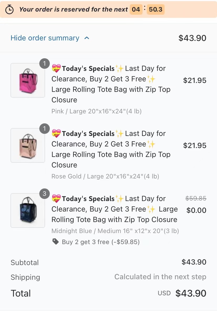Click the countdown minutes box 04

coord(136,9)
